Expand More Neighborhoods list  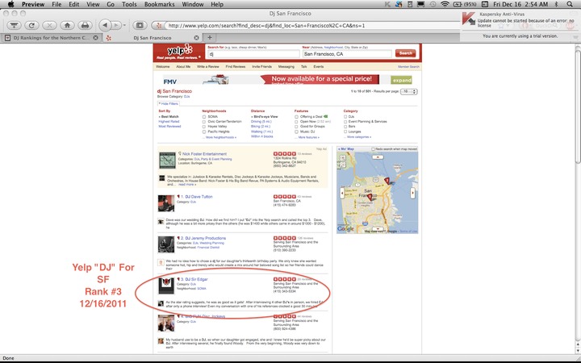click(x=221, y=137)
